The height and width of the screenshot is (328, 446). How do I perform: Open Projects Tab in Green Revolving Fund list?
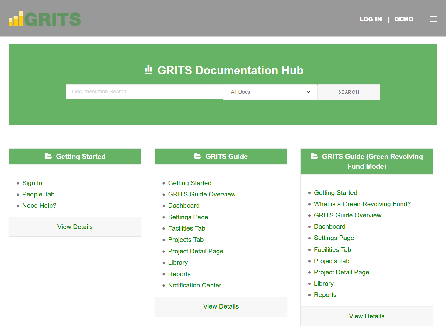[x=332, y=261]
